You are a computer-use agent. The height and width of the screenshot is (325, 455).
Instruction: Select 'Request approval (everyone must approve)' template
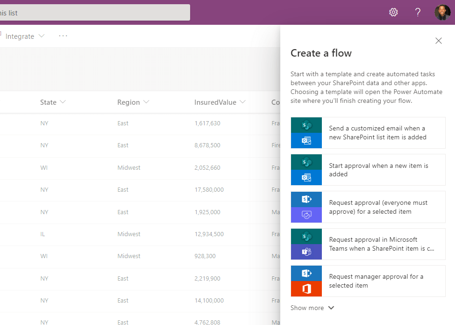(x=368, y=207)
